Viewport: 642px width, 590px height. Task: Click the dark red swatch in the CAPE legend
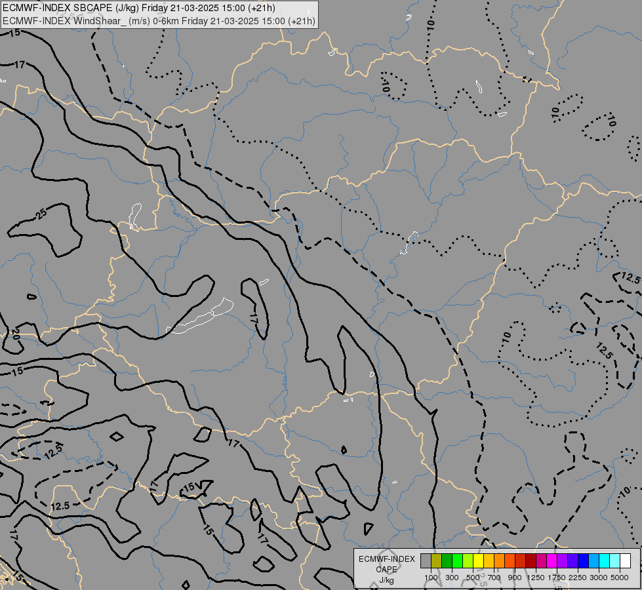click(531, 560)
